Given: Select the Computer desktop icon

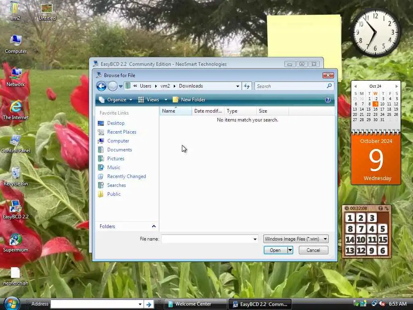Looking at the screenshot, I should coord(16,44).
